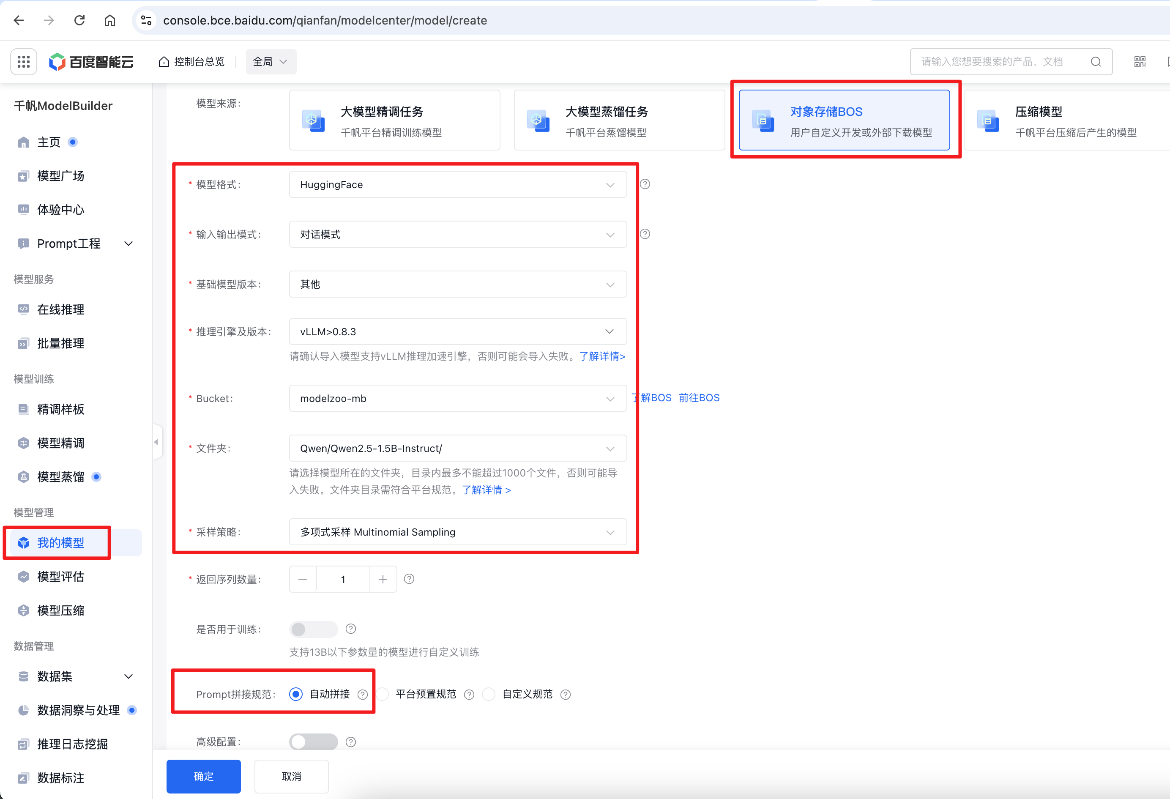Toggle the 是否用于训练 switch

(x=313, y=629)
